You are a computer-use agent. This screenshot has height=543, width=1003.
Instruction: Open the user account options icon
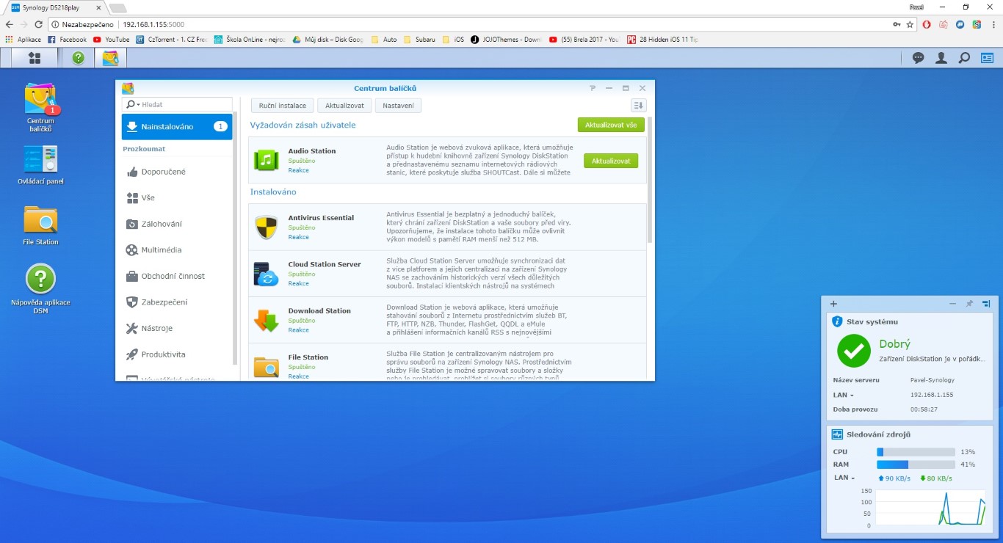click(x=941, y=58)
